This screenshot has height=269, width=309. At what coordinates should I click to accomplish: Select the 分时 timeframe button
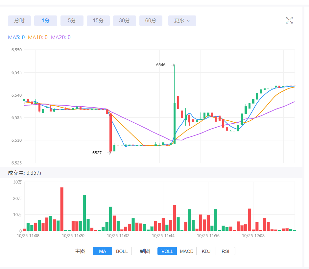pos(19,20)
